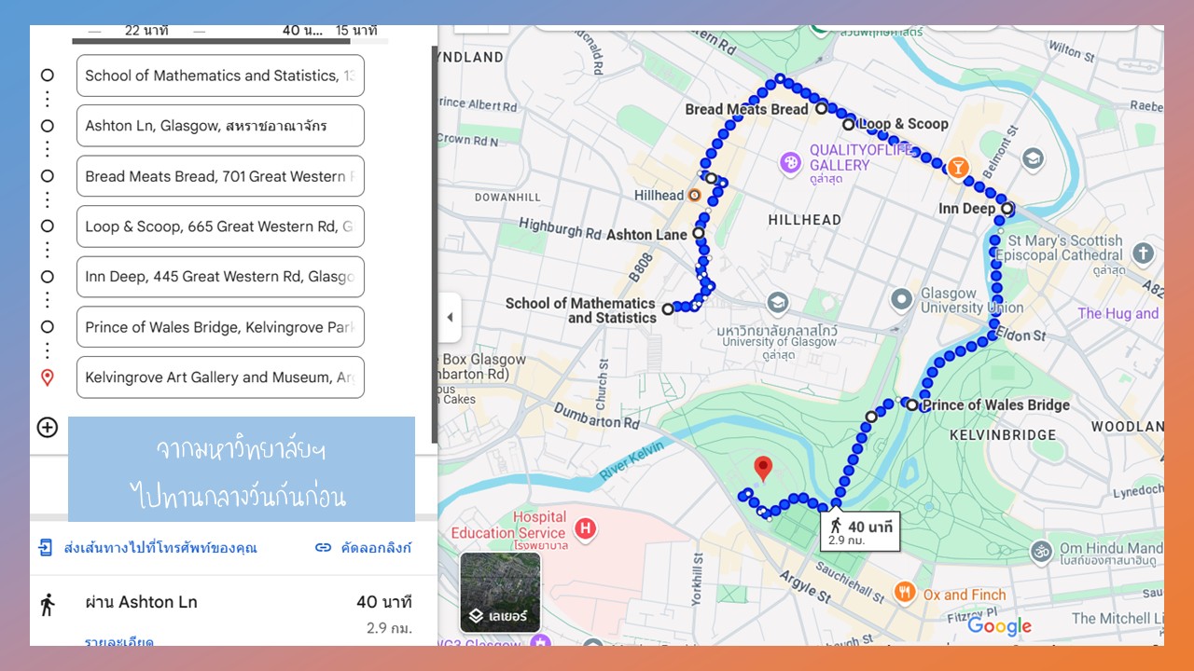This screenshot has width=1194, height=671.
Task: Click the HILLHEAD district label
Action: tap(804, 220)
